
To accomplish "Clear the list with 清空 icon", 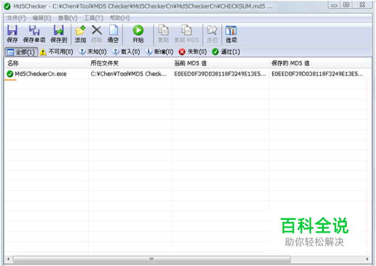I will pyautogui.click(x=113, y=30).
